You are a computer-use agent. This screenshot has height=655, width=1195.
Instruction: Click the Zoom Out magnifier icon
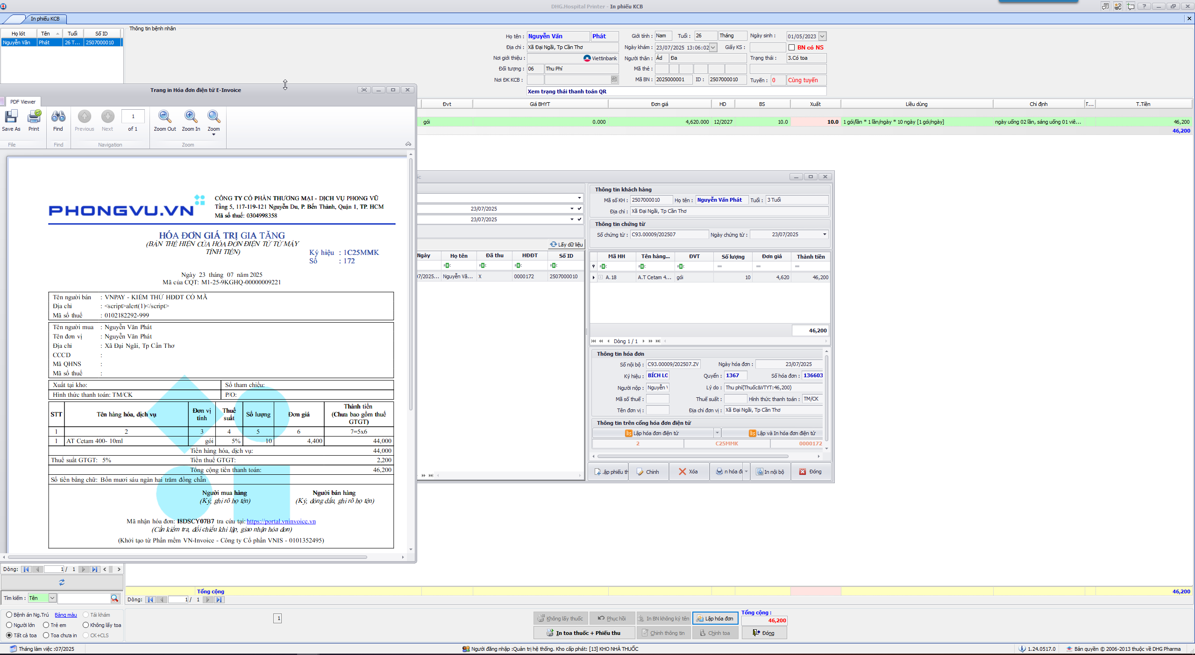(164, 117)
